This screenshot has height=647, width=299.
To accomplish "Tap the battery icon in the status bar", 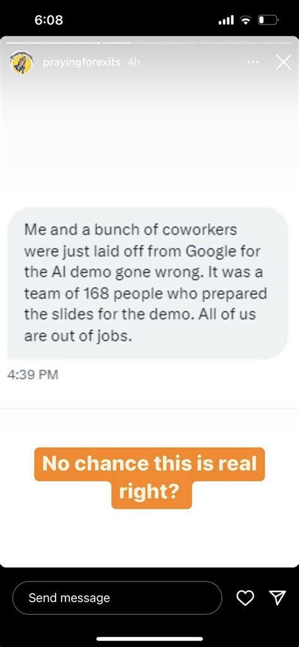I will pyautogui.click(x=269, y=20).
